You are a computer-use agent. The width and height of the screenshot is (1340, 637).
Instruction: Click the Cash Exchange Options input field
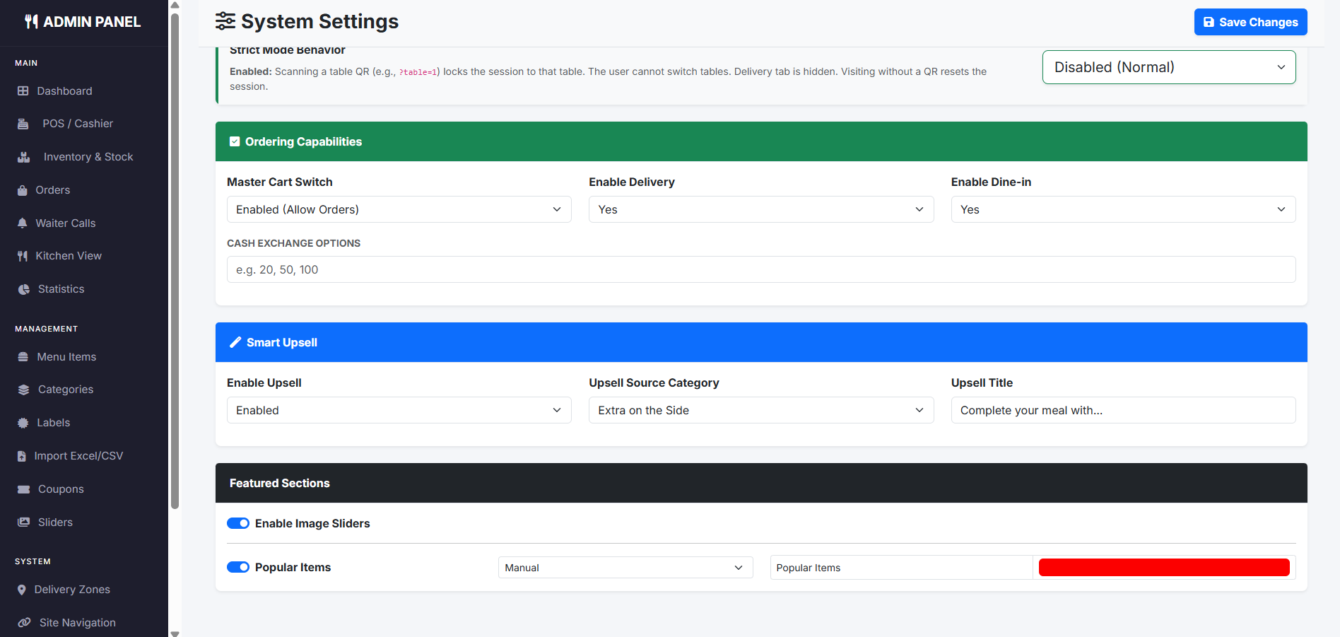tap(760, 269)
